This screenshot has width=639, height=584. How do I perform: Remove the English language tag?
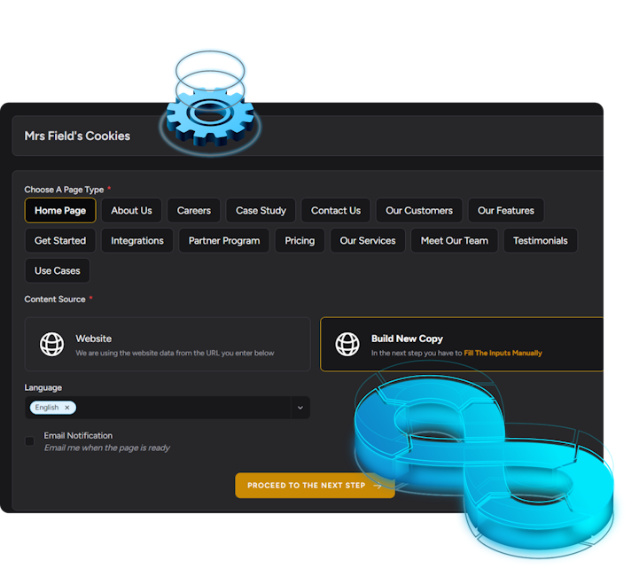coord(66,408)
